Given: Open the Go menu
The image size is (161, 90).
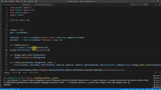Looking at the screenshot, I should (21, 1).
